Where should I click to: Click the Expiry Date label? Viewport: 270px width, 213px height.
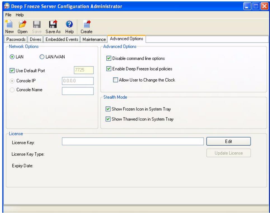click(22, 166)
